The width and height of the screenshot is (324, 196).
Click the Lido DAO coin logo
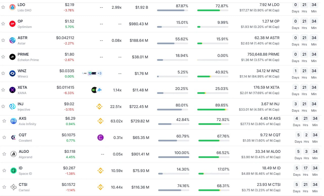point(12,7)
